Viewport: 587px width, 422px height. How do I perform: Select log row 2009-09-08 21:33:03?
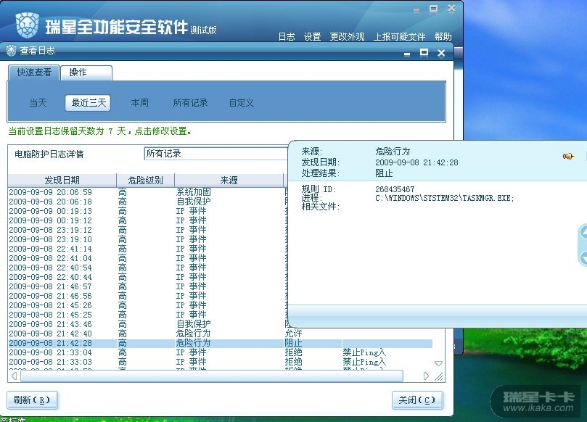pos(220,362)
